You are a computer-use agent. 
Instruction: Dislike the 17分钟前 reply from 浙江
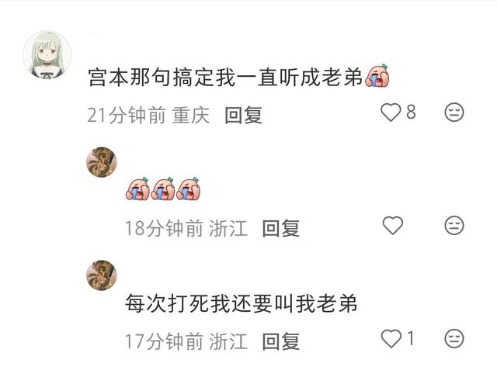coord(454,338)
